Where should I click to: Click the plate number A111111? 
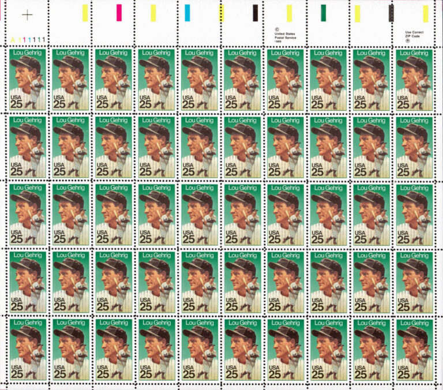(28, 40)
